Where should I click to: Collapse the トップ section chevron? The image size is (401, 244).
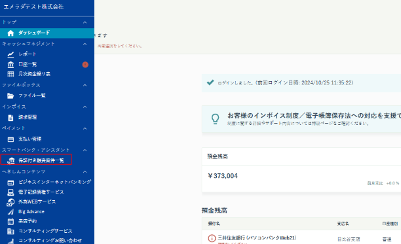85,22
